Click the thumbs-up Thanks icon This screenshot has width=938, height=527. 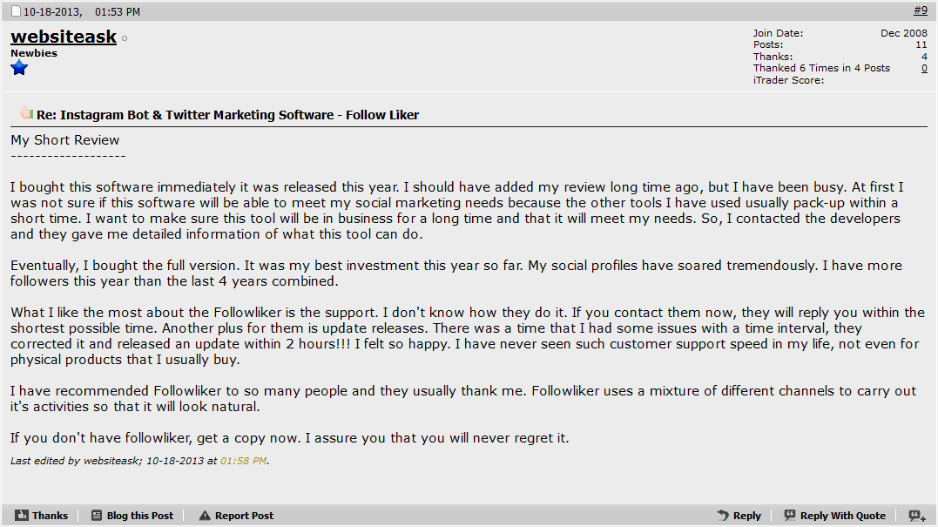[22, 515]
